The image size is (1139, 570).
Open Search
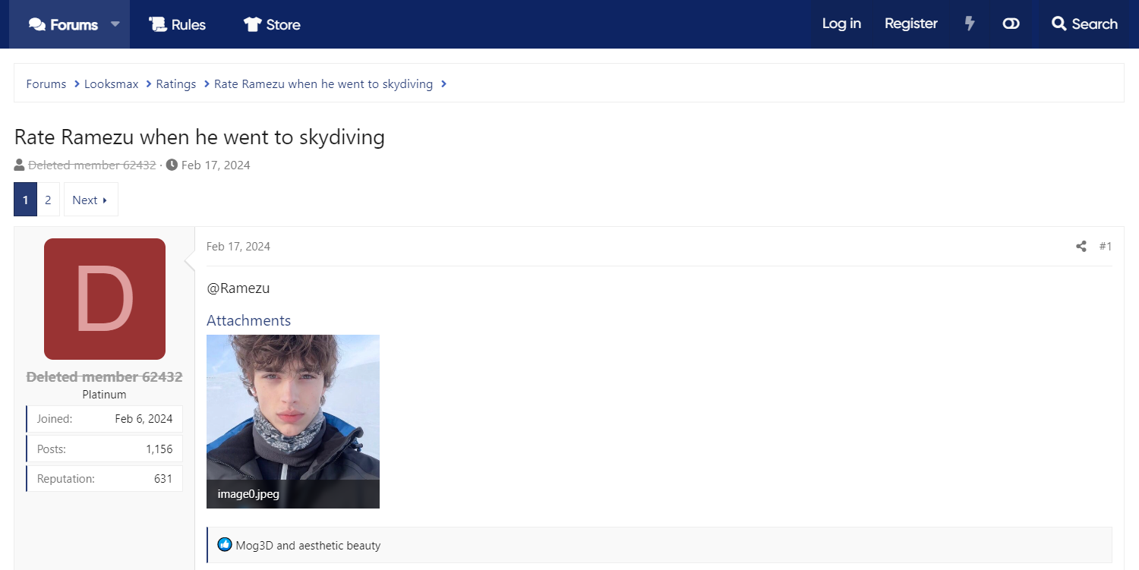[x=1084, y=24]
